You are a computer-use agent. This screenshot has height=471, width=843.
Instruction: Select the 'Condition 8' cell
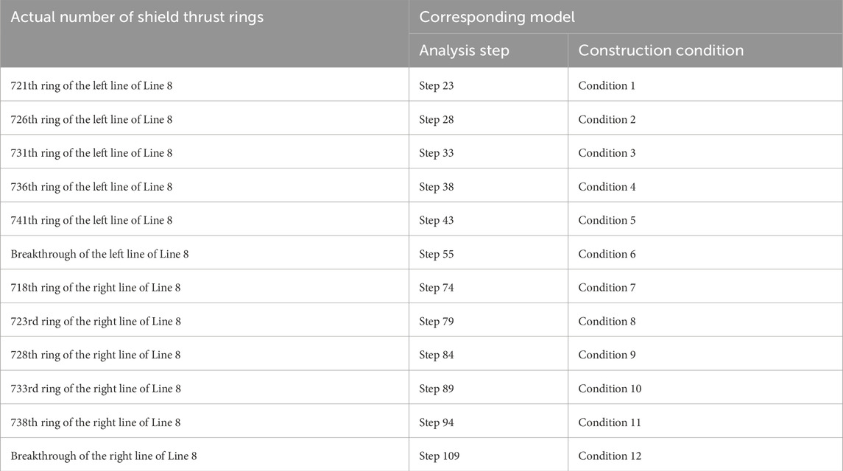(705, 320)
